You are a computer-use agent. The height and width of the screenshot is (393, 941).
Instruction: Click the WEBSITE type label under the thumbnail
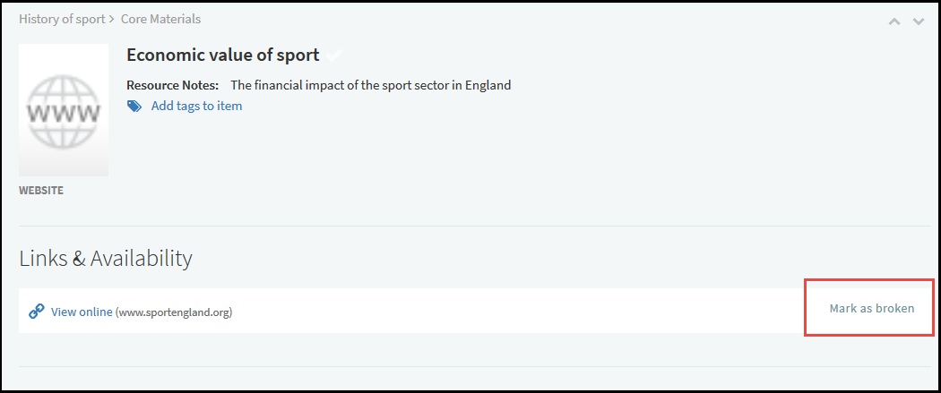coord(41,191)
